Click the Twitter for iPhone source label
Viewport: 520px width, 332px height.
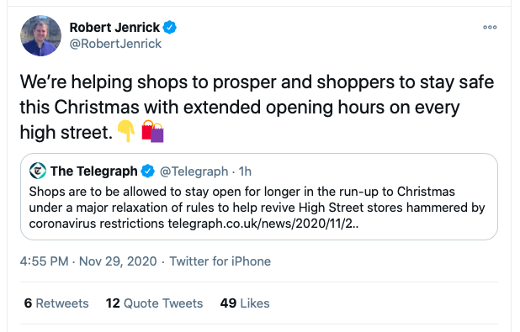pos(220,261)
